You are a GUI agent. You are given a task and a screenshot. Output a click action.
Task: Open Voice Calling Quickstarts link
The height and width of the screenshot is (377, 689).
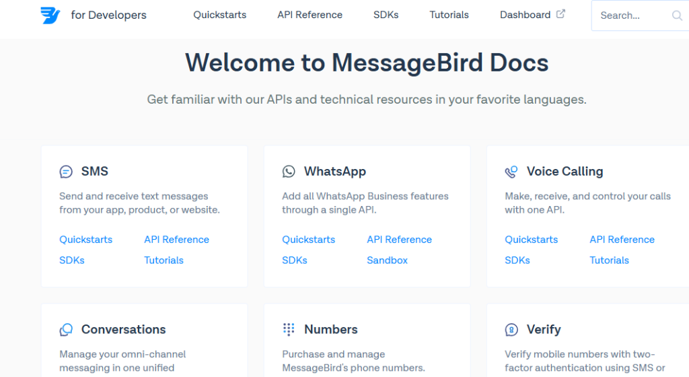coord(532,240)
